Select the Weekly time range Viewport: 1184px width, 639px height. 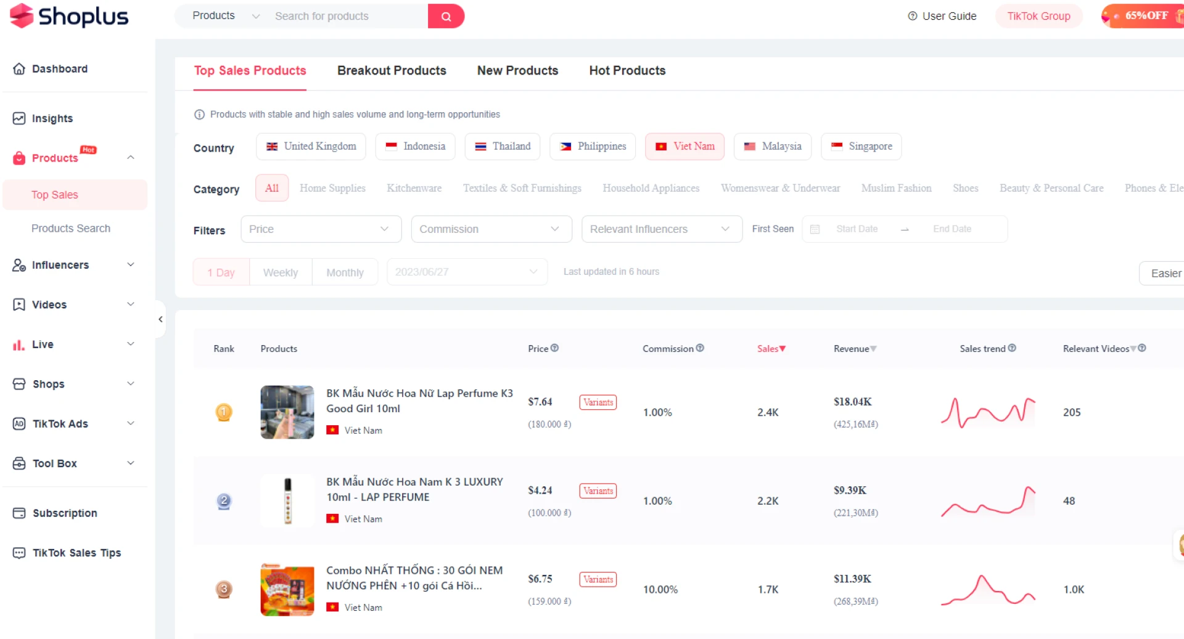280,272
